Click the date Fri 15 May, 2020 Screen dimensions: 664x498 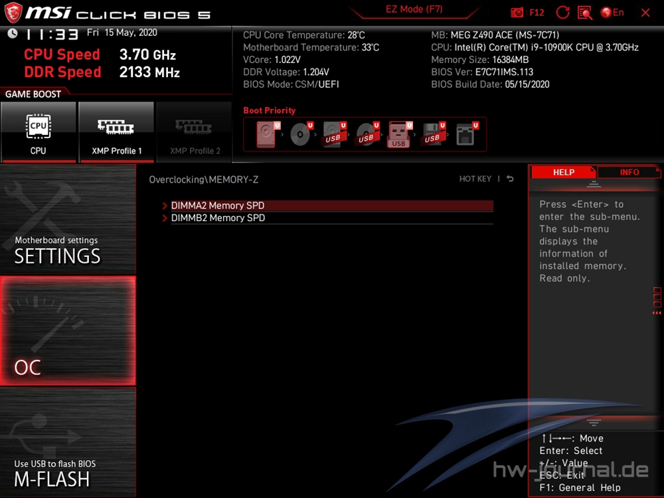(122, 33)
